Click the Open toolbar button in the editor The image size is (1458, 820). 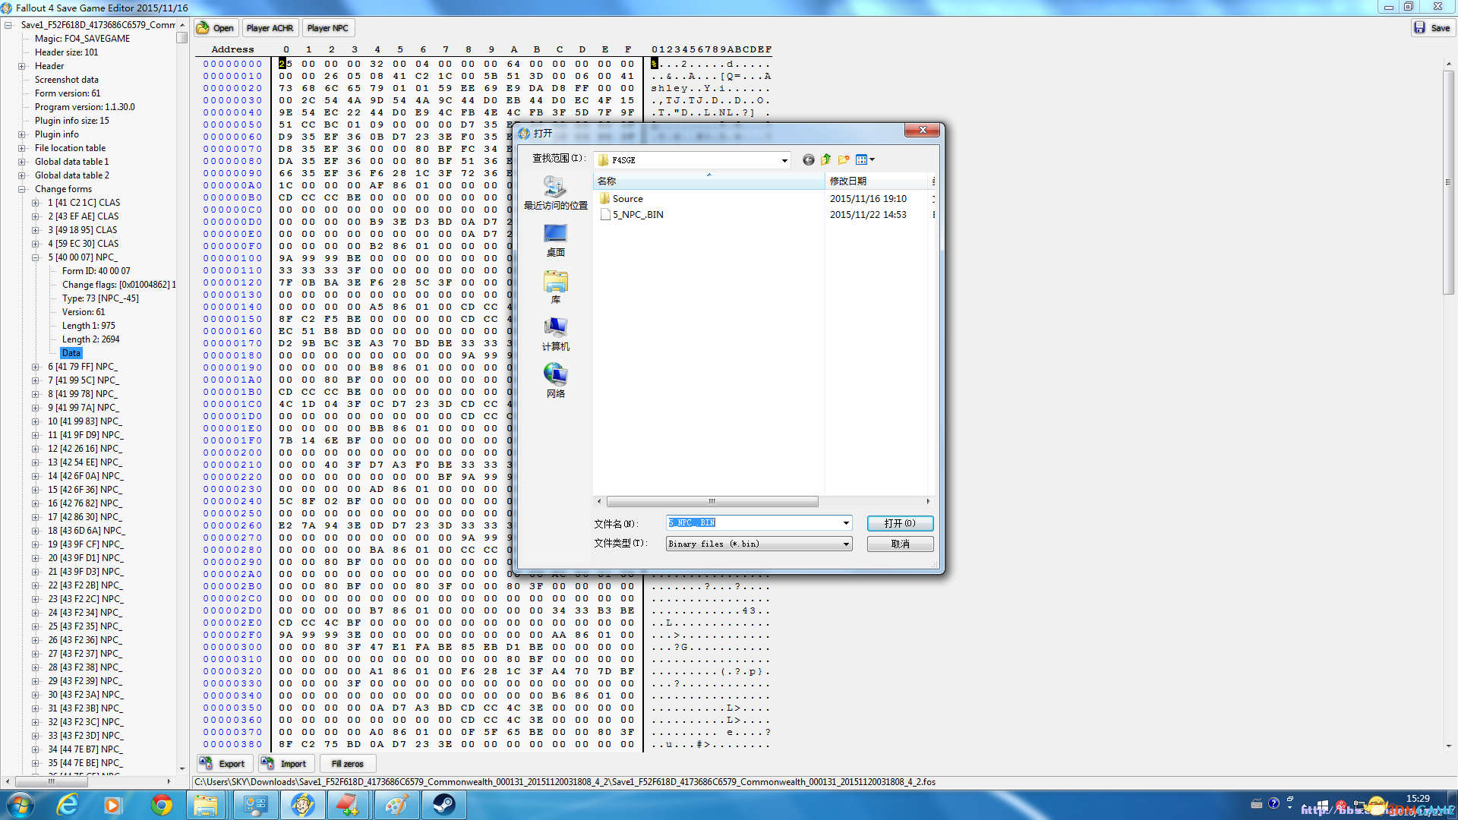pos(216,28)
